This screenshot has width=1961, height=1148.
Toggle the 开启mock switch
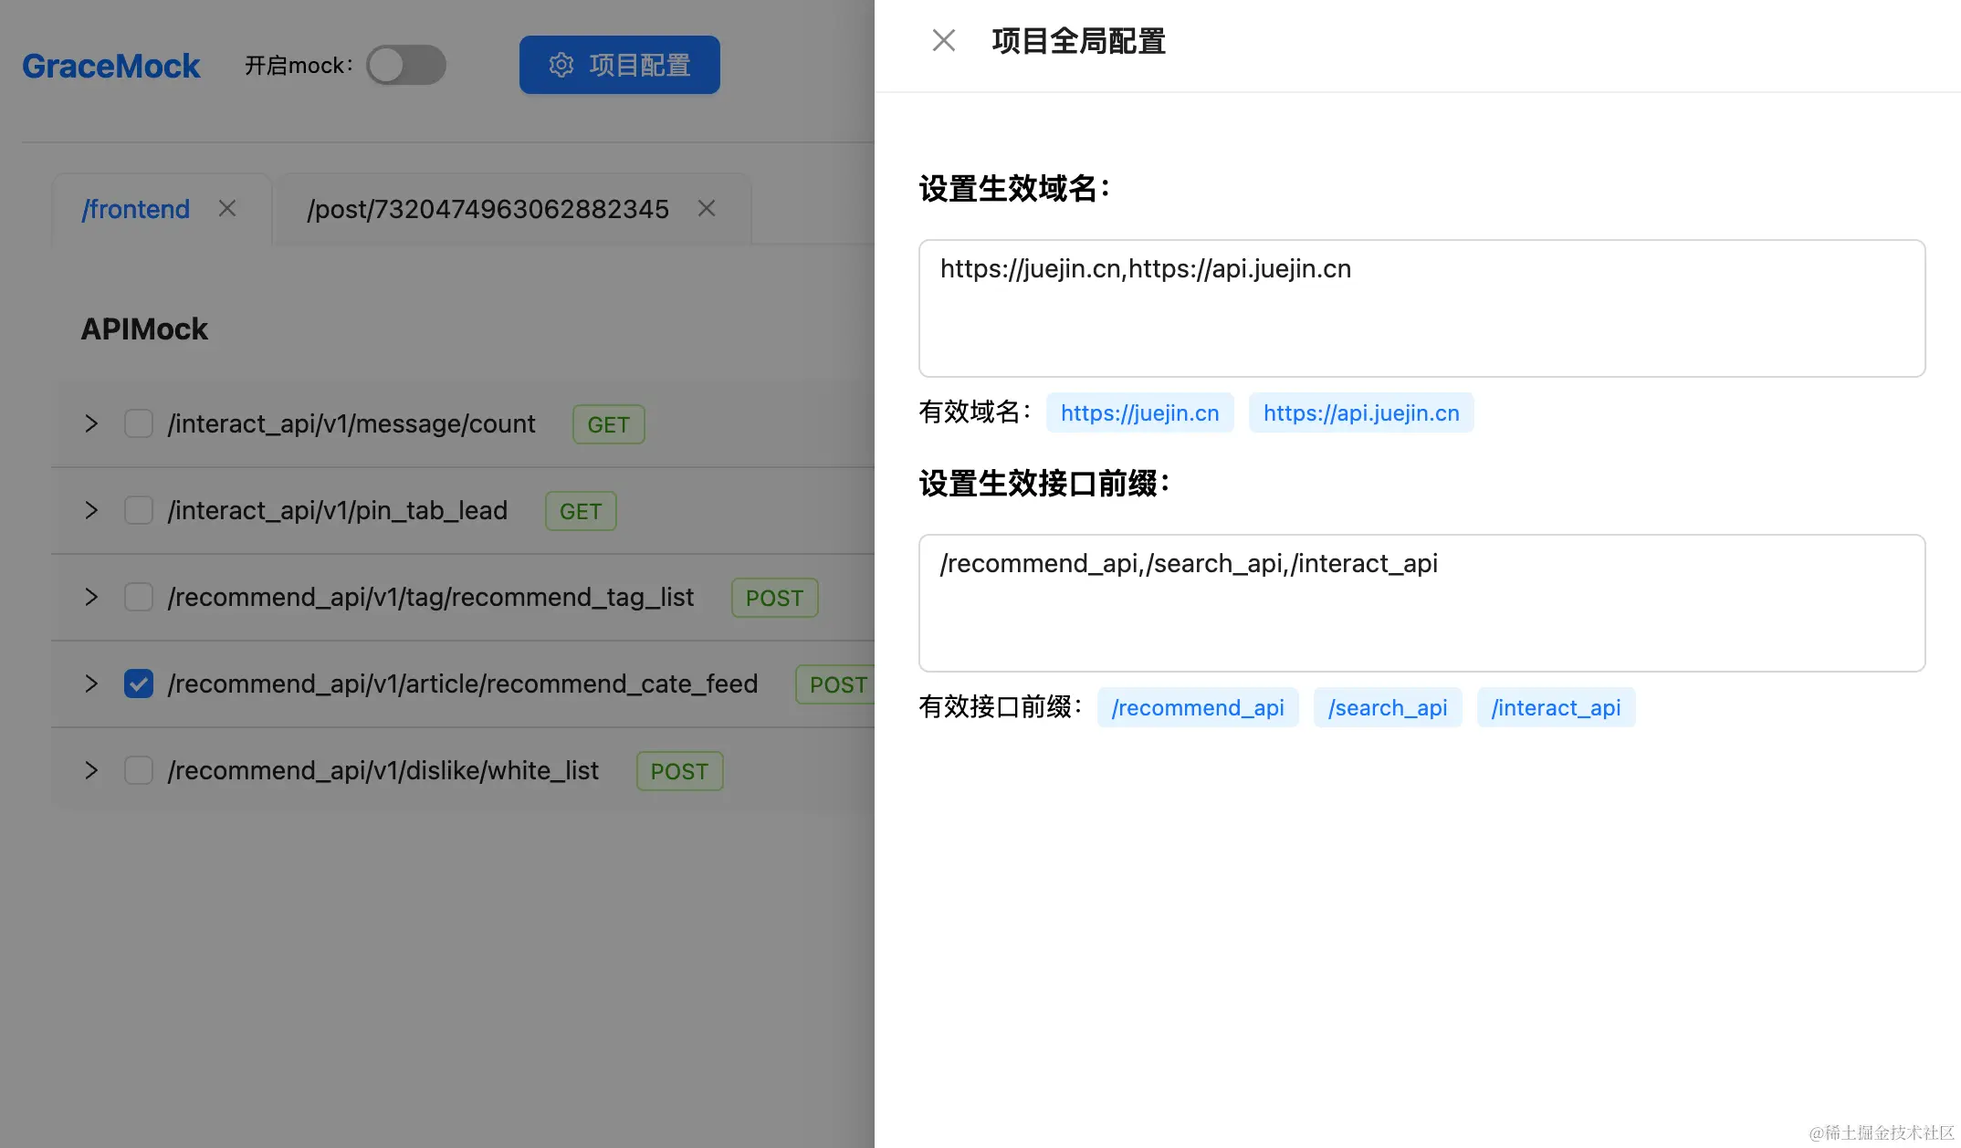coord(406,65)
